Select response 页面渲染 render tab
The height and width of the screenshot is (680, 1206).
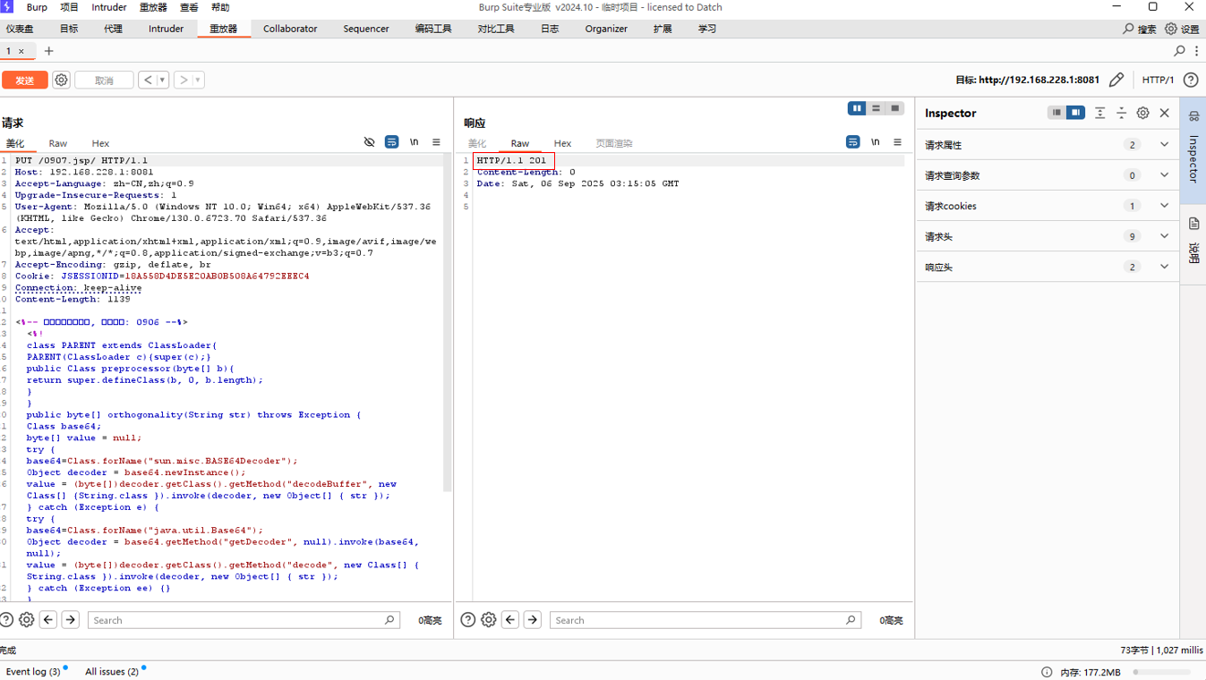[x=614, y=143]
